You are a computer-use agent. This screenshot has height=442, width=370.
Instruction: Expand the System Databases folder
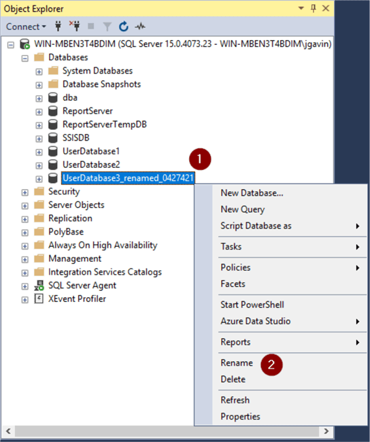click(39, 72)
